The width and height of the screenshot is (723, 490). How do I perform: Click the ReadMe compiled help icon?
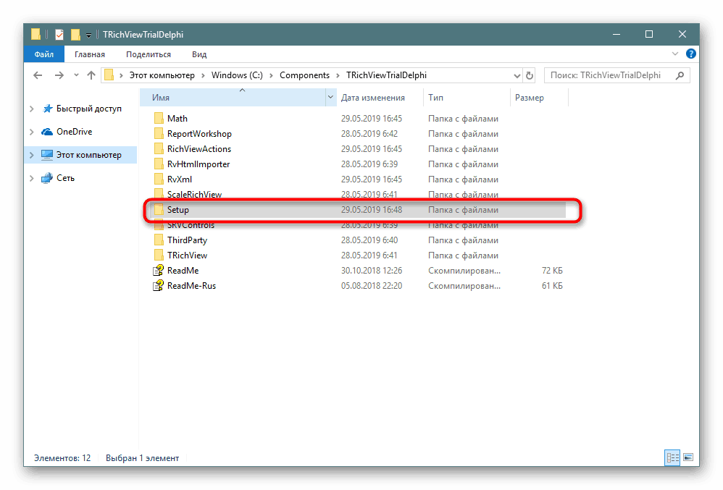158,270
